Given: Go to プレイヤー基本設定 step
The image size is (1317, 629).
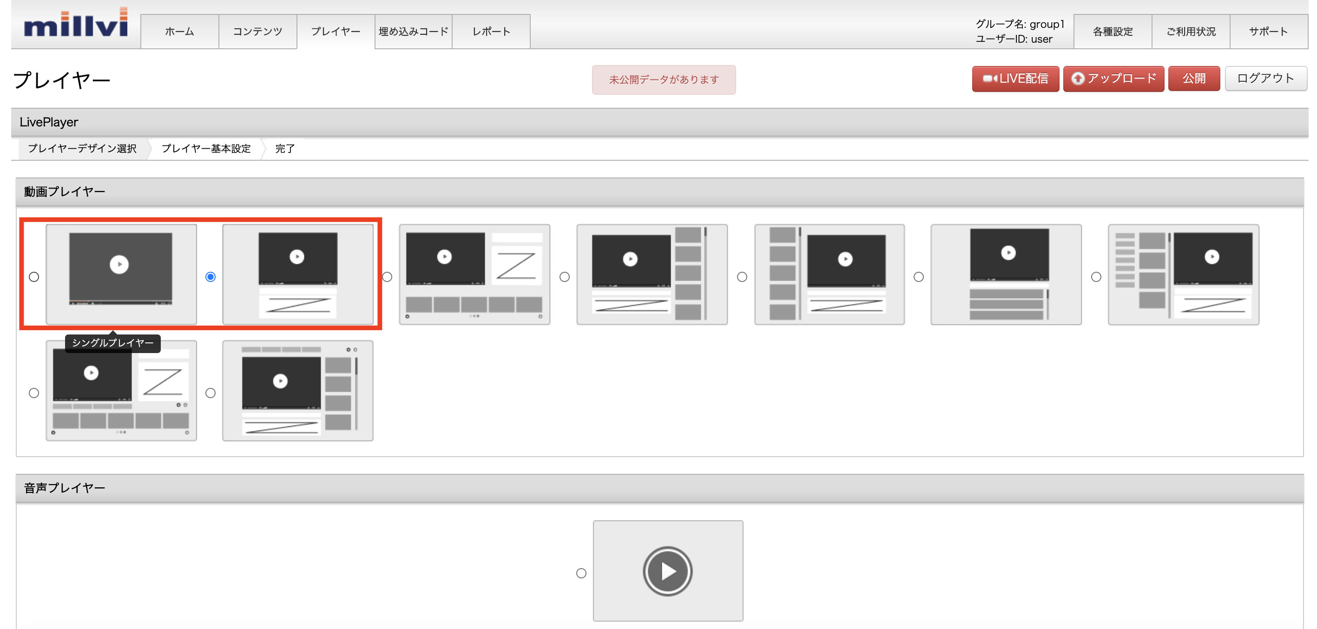Looking at the screenshot, I should pyautogui.click(x=206, y=149).
